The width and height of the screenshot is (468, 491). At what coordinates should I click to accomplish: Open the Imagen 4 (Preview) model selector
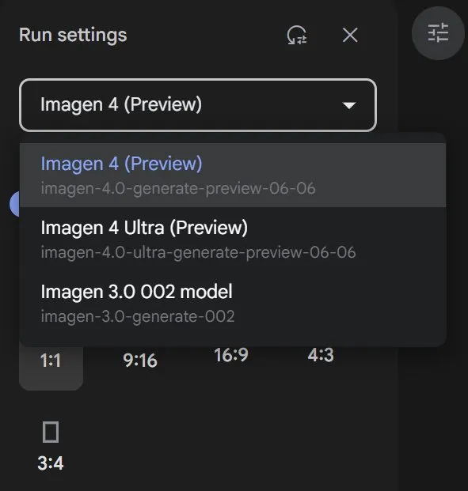pyautogui.click(x=198, y=105)
